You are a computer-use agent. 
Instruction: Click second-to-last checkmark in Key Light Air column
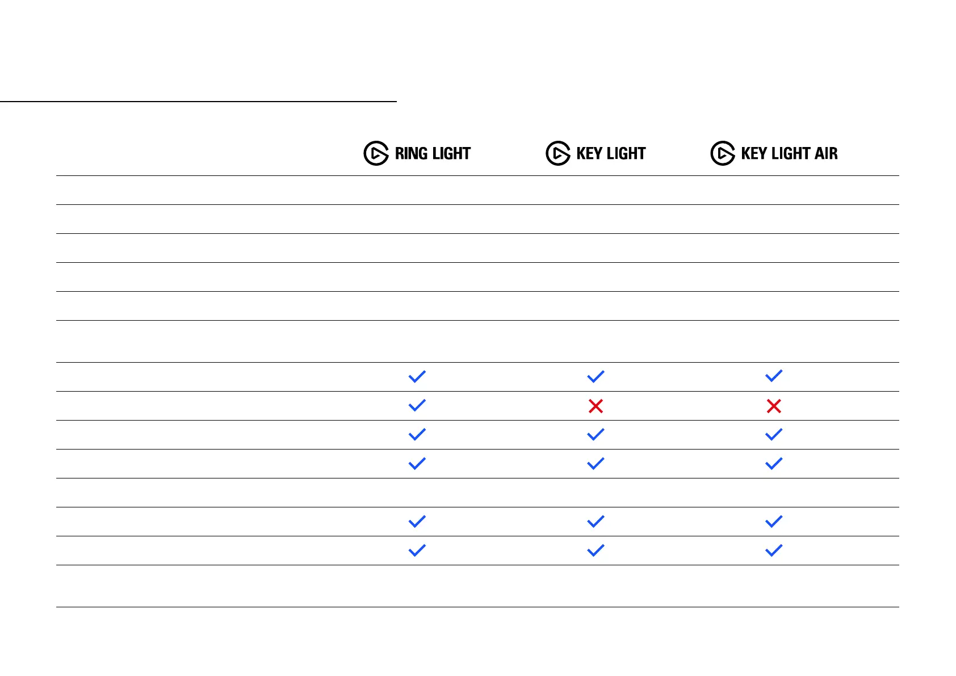(x=774, y=521)
